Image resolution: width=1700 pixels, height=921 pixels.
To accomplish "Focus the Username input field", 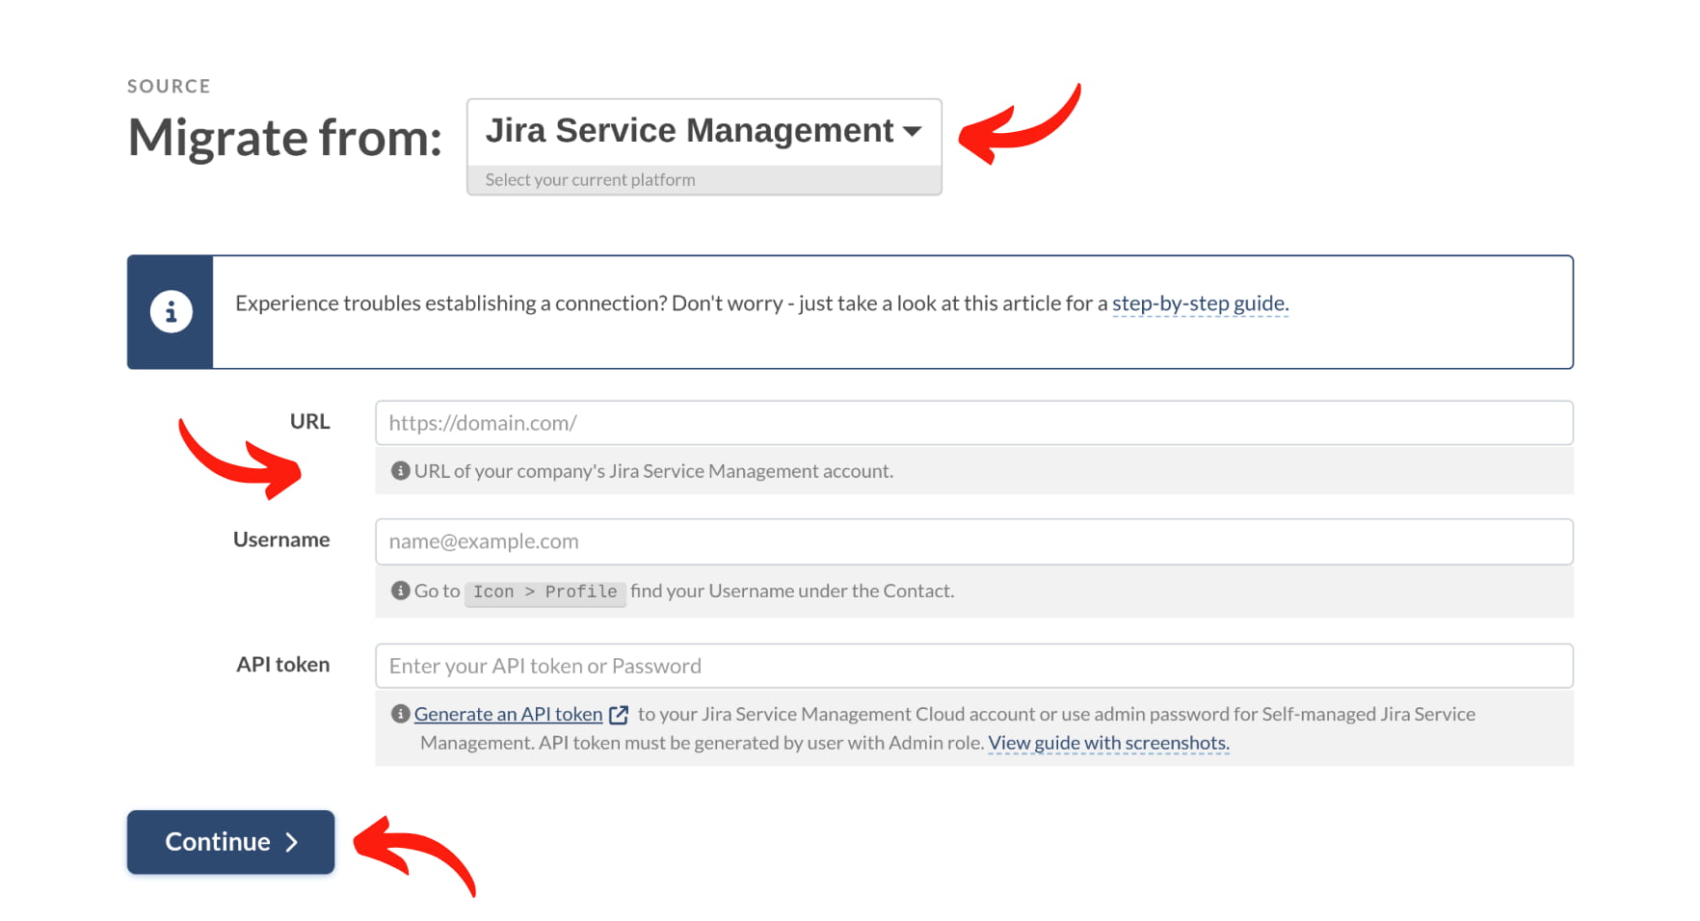I will click(x=973, y=541).
